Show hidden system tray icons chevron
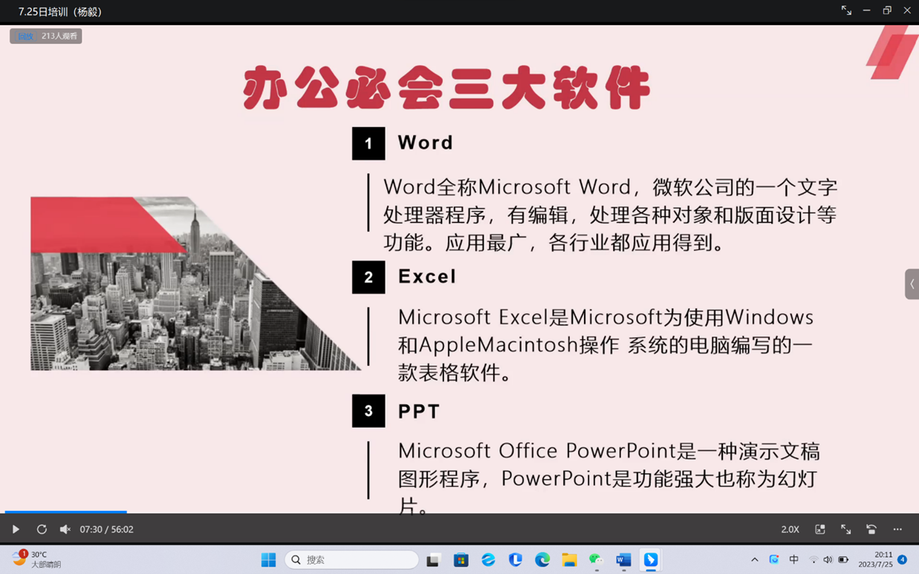919x574 pixels. coord(755,560)
